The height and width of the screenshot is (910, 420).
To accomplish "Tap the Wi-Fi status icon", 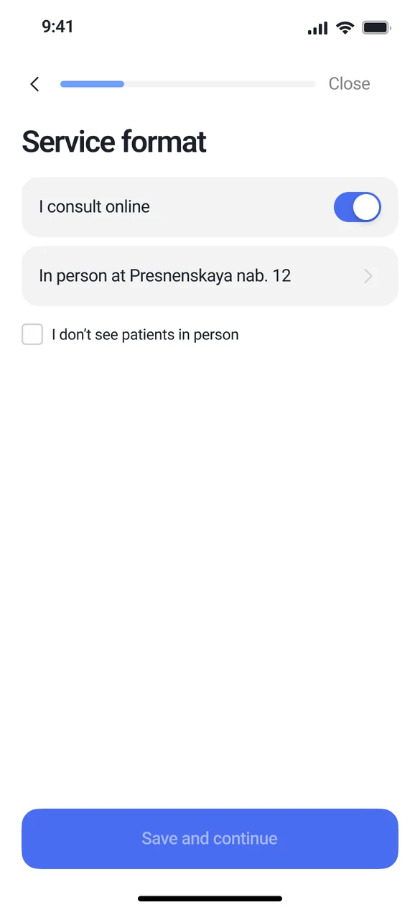I will point(345,28).
